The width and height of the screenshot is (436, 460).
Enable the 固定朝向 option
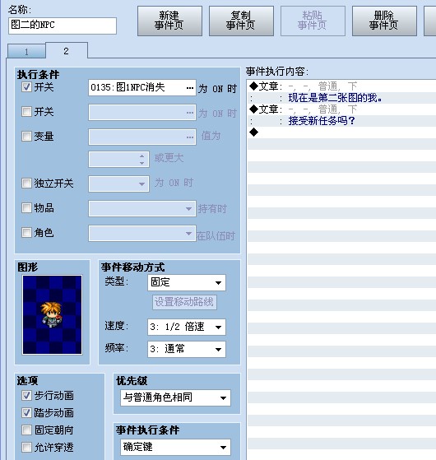[x=26, y=430]
